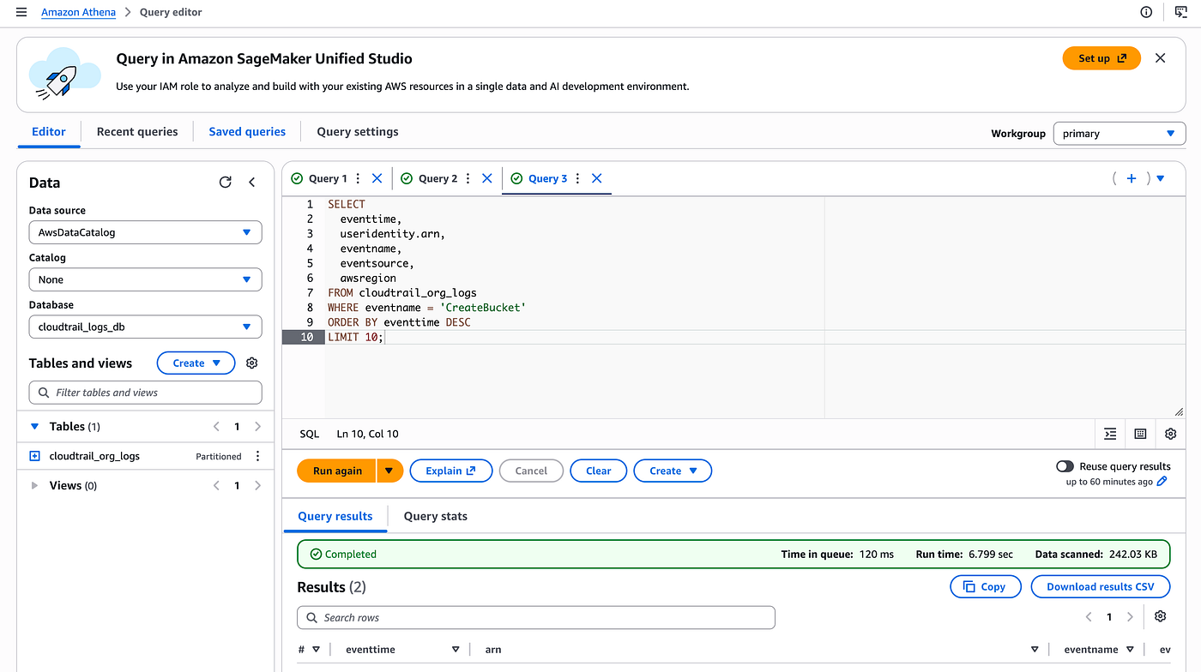The height and width of the screenshot is (672, 1201).
Task: Click the format query icon
Action: 1110,434
